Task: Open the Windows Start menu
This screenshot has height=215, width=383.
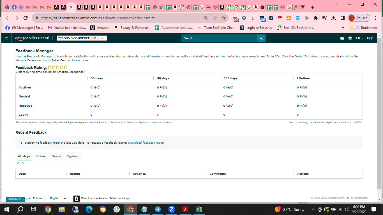Action: click(x=6, y=209)
